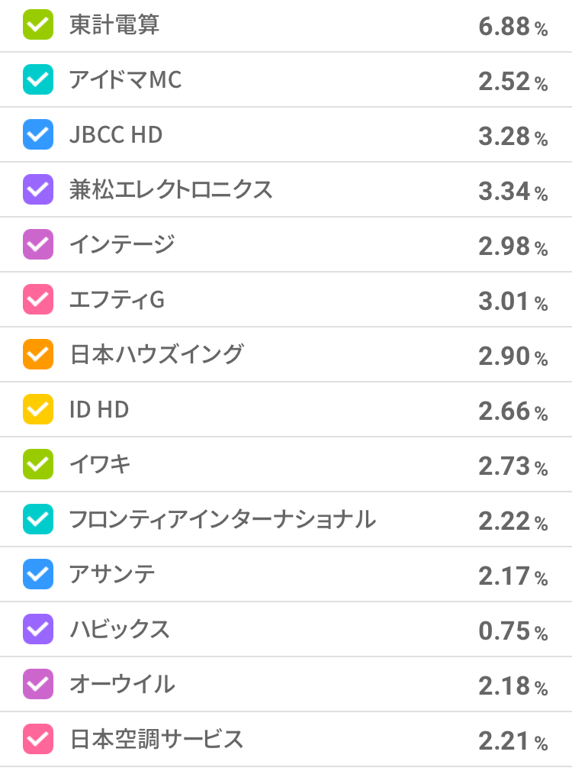The height and width of the screenshot is (771, 572).
Task: Uncheck JBCC HD blue checkbox
Action: [38, 135]
